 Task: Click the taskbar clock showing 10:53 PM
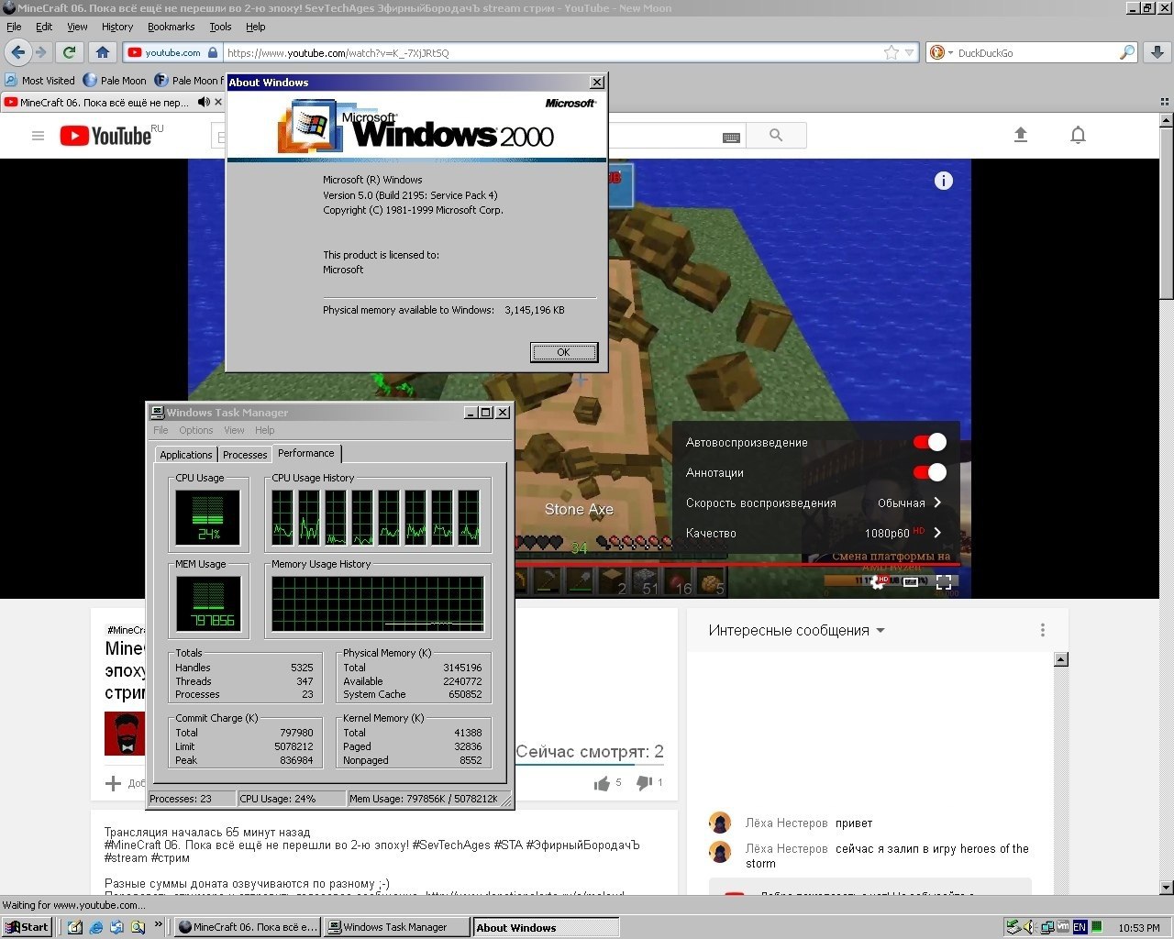pyautogui.click(x=1138, y=928)
